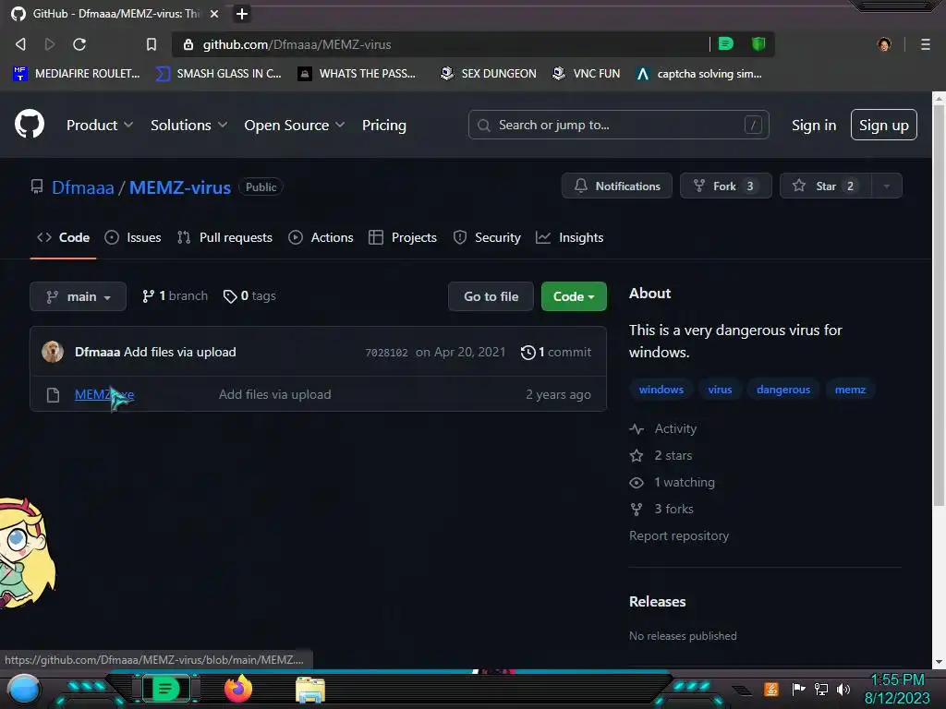Viewport: 946px width, 709px height.
Task: Click the star icon next to 2 stars
Action: (x=637, y=455)
